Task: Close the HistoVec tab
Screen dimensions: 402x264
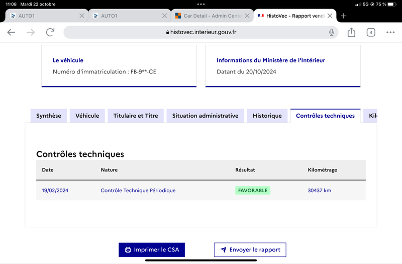Action: [x=330, y=16]
